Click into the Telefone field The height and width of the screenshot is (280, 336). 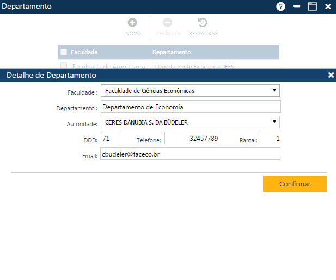tap(191, 139)
